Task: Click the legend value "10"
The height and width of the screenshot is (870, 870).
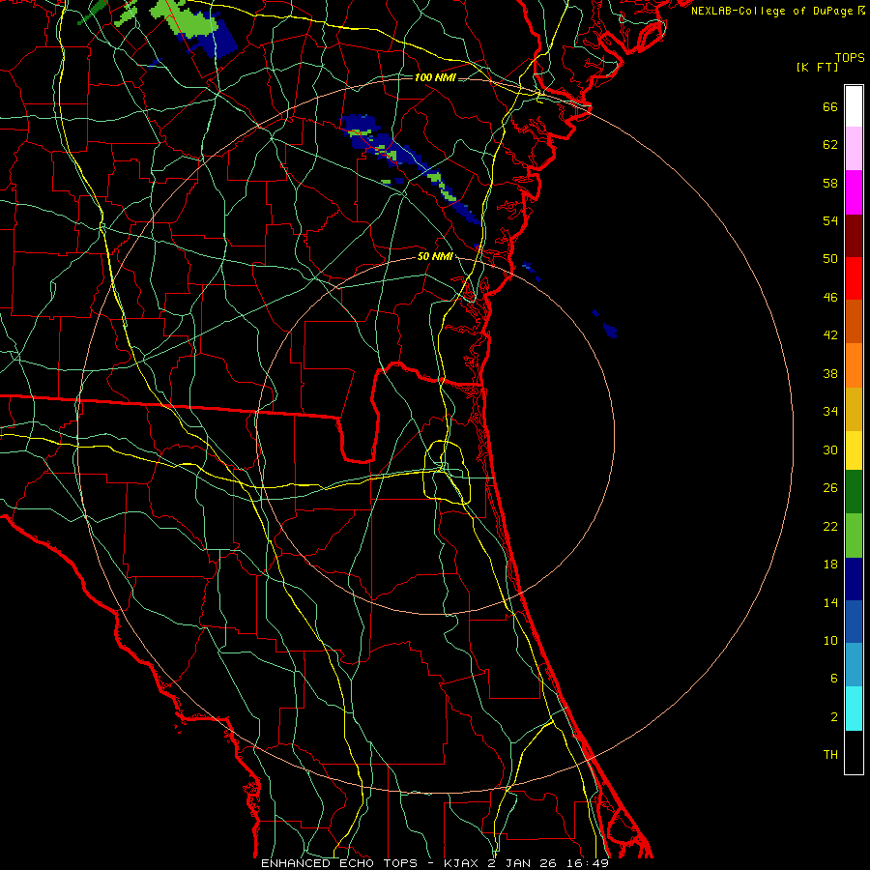Action: [830, 641]
